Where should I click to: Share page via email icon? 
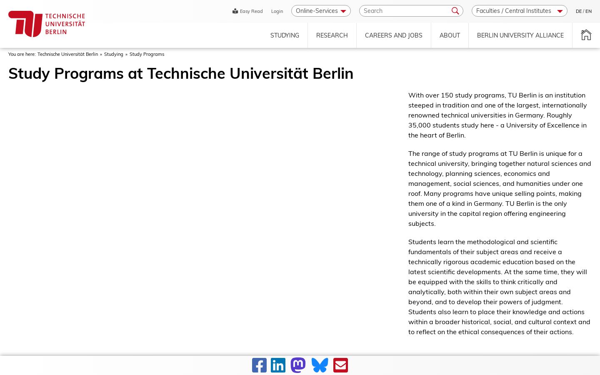pyautogui.click(x=340, y=365)
